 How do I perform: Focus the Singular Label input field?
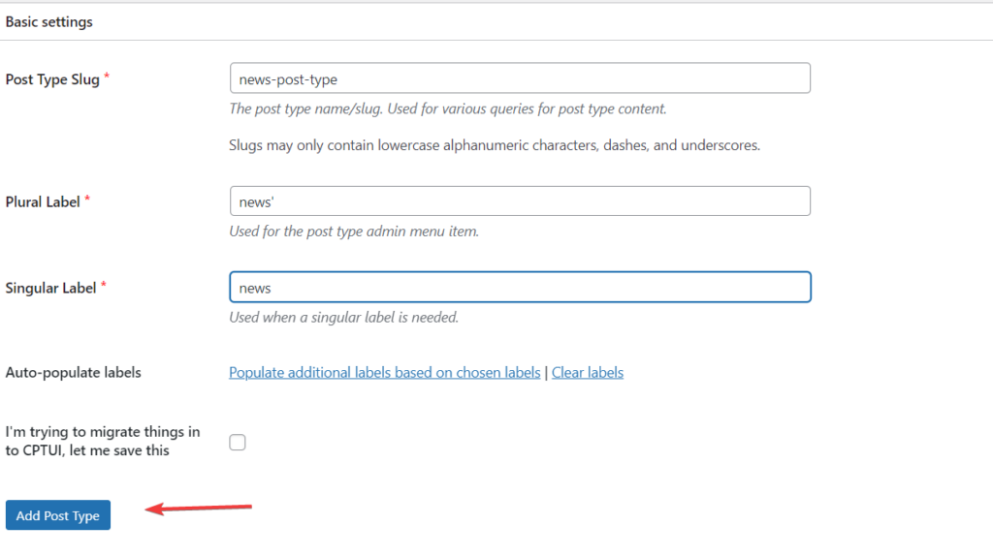pyautogui.click(x=519, y=288)
